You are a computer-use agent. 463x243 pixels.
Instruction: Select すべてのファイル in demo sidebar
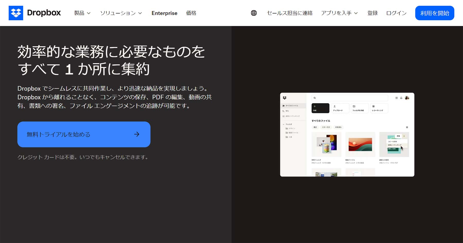293,106
